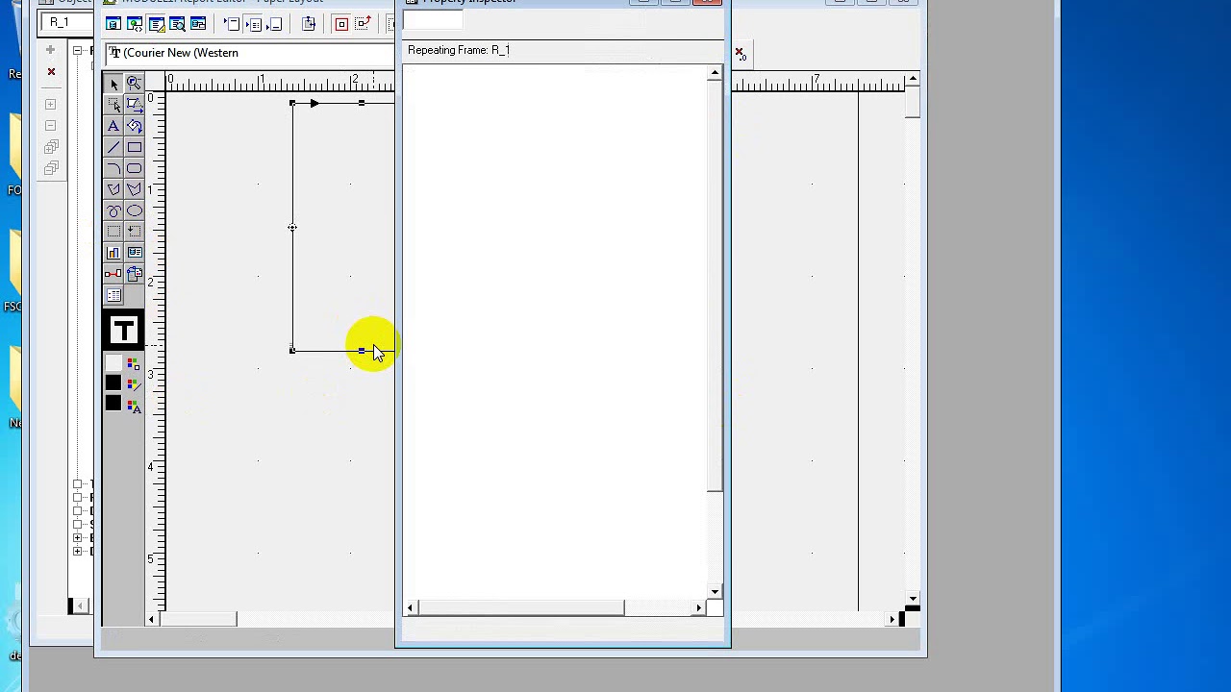Image resolution: width=1231 pixels, height=692 pixels.
Task: Select Paper Layout view icon
Action: [x=156, y=24]
